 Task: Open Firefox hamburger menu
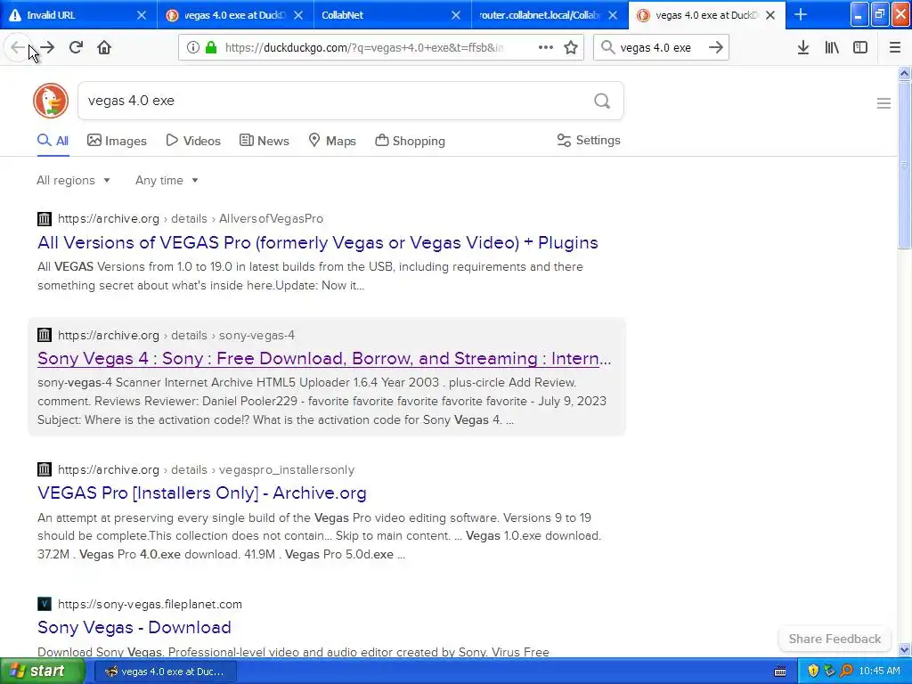pos(895,48)
